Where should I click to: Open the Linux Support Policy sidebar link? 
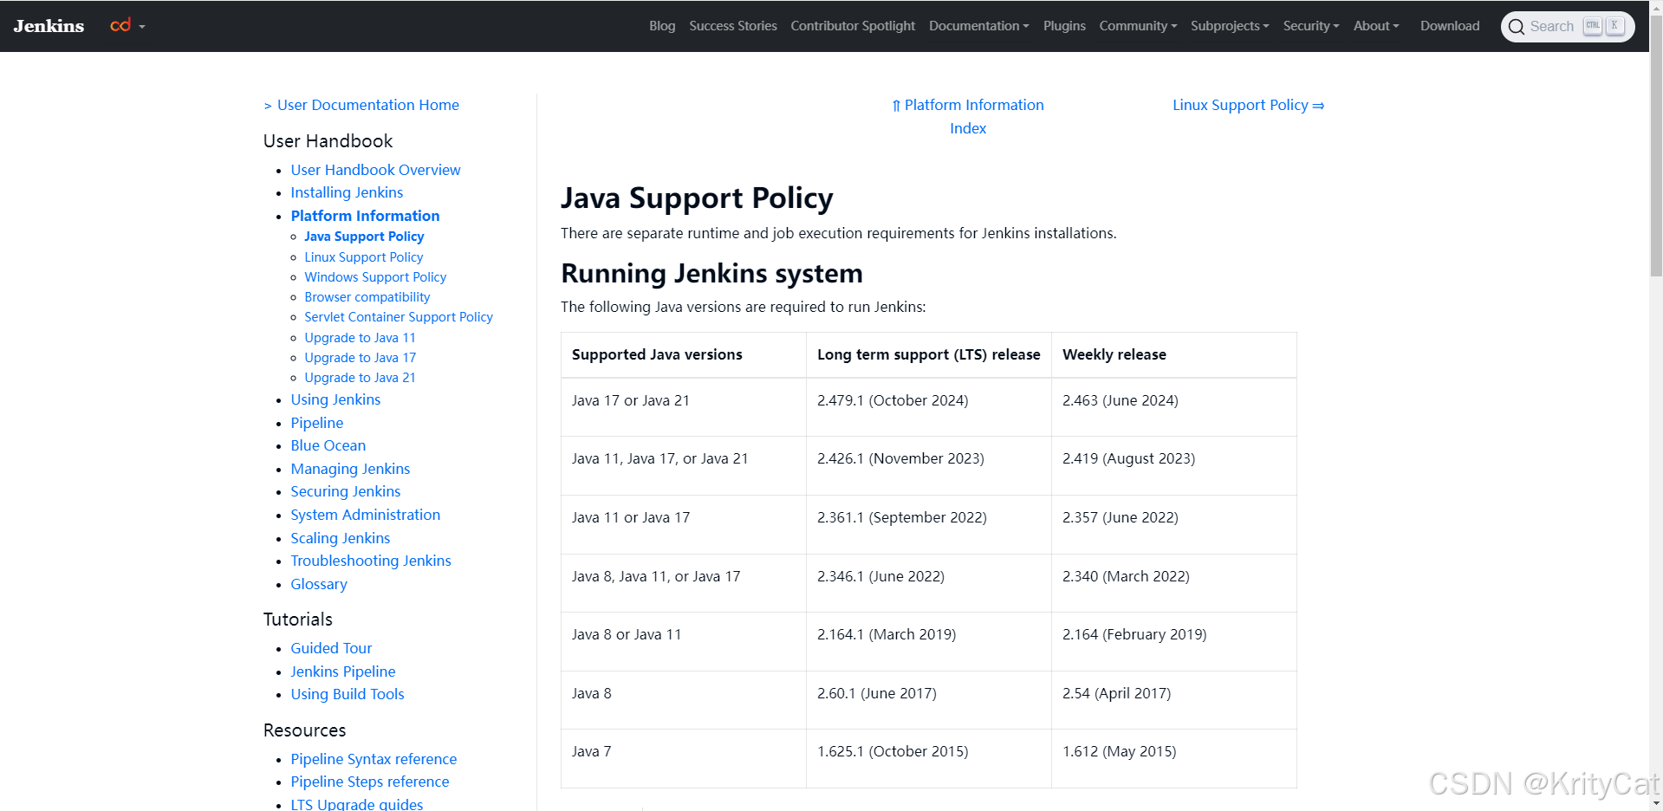pos(363,256)
